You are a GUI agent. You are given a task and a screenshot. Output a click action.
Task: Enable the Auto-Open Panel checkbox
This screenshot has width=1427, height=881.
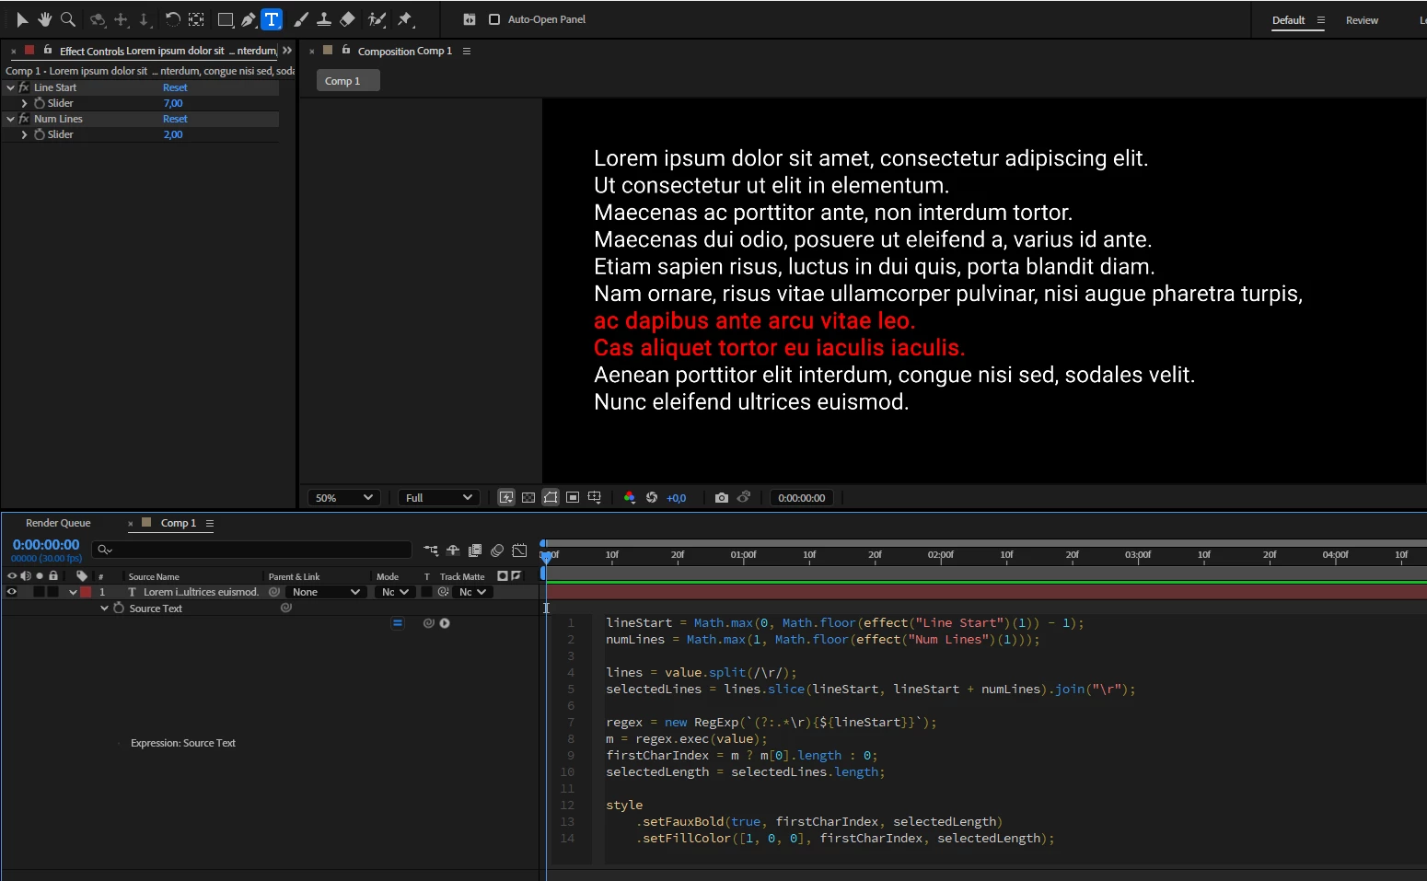pyautogui.click(x=494, y=19)
